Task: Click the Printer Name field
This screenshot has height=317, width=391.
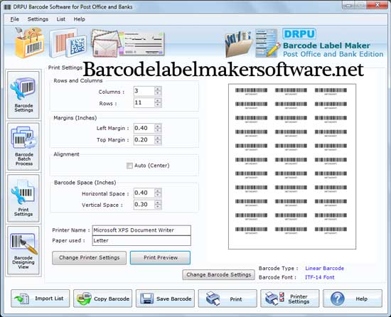Action: click(x=141, y=230)
